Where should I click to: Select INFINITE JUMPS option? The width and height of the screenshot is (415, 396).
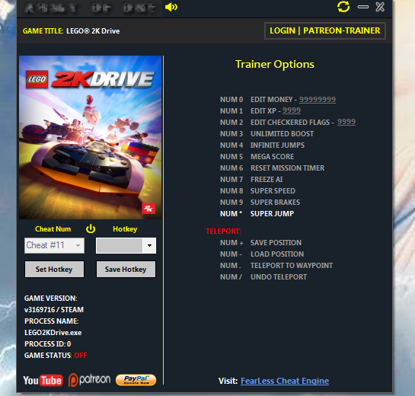pos(277,145)
